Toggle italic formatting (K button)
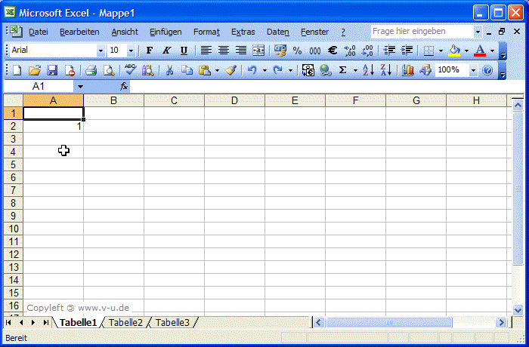Screen dimensions: 529x347 (166, 51)
